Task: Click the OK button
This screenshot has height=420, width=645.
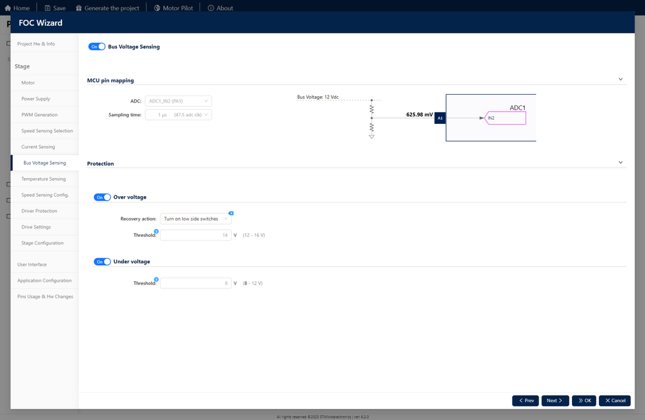Action: (584, 401)
